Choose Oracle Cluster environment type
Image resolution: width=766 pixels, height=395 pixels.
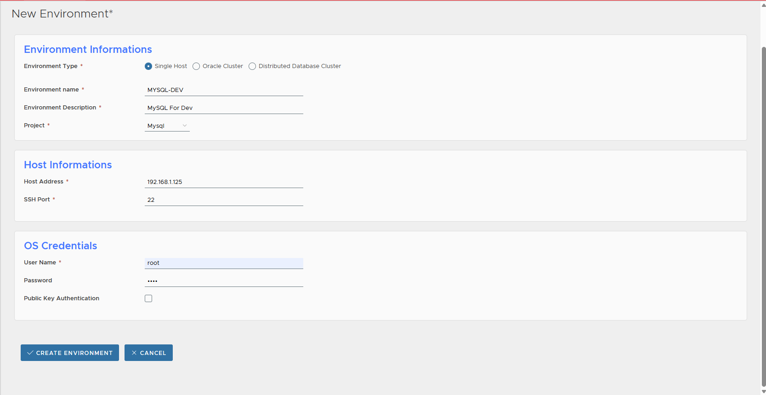(x=196, y=66)
